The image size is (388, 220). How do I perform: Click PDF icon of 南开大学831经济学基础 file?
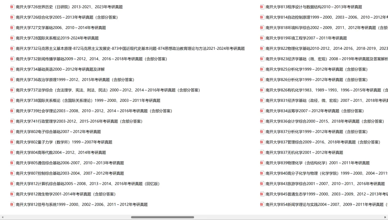pyautogui.click(x=262, y=100)
